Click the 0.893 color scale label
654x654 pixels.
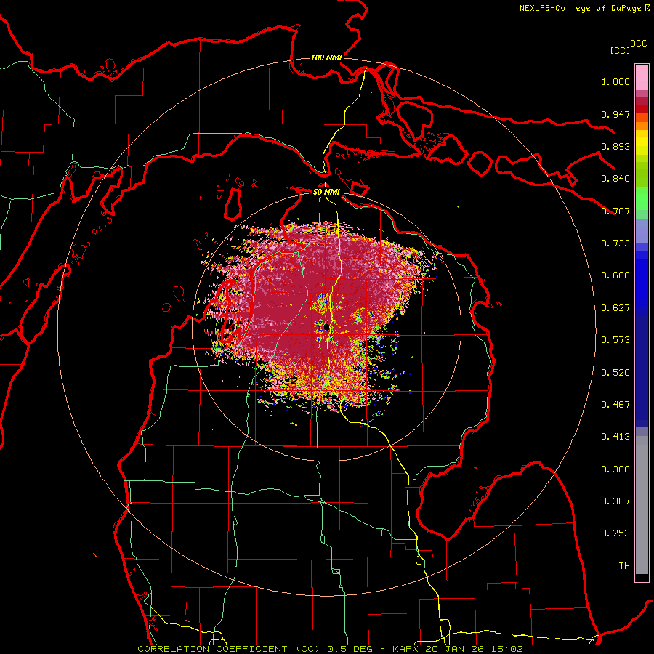pos(615,146)
